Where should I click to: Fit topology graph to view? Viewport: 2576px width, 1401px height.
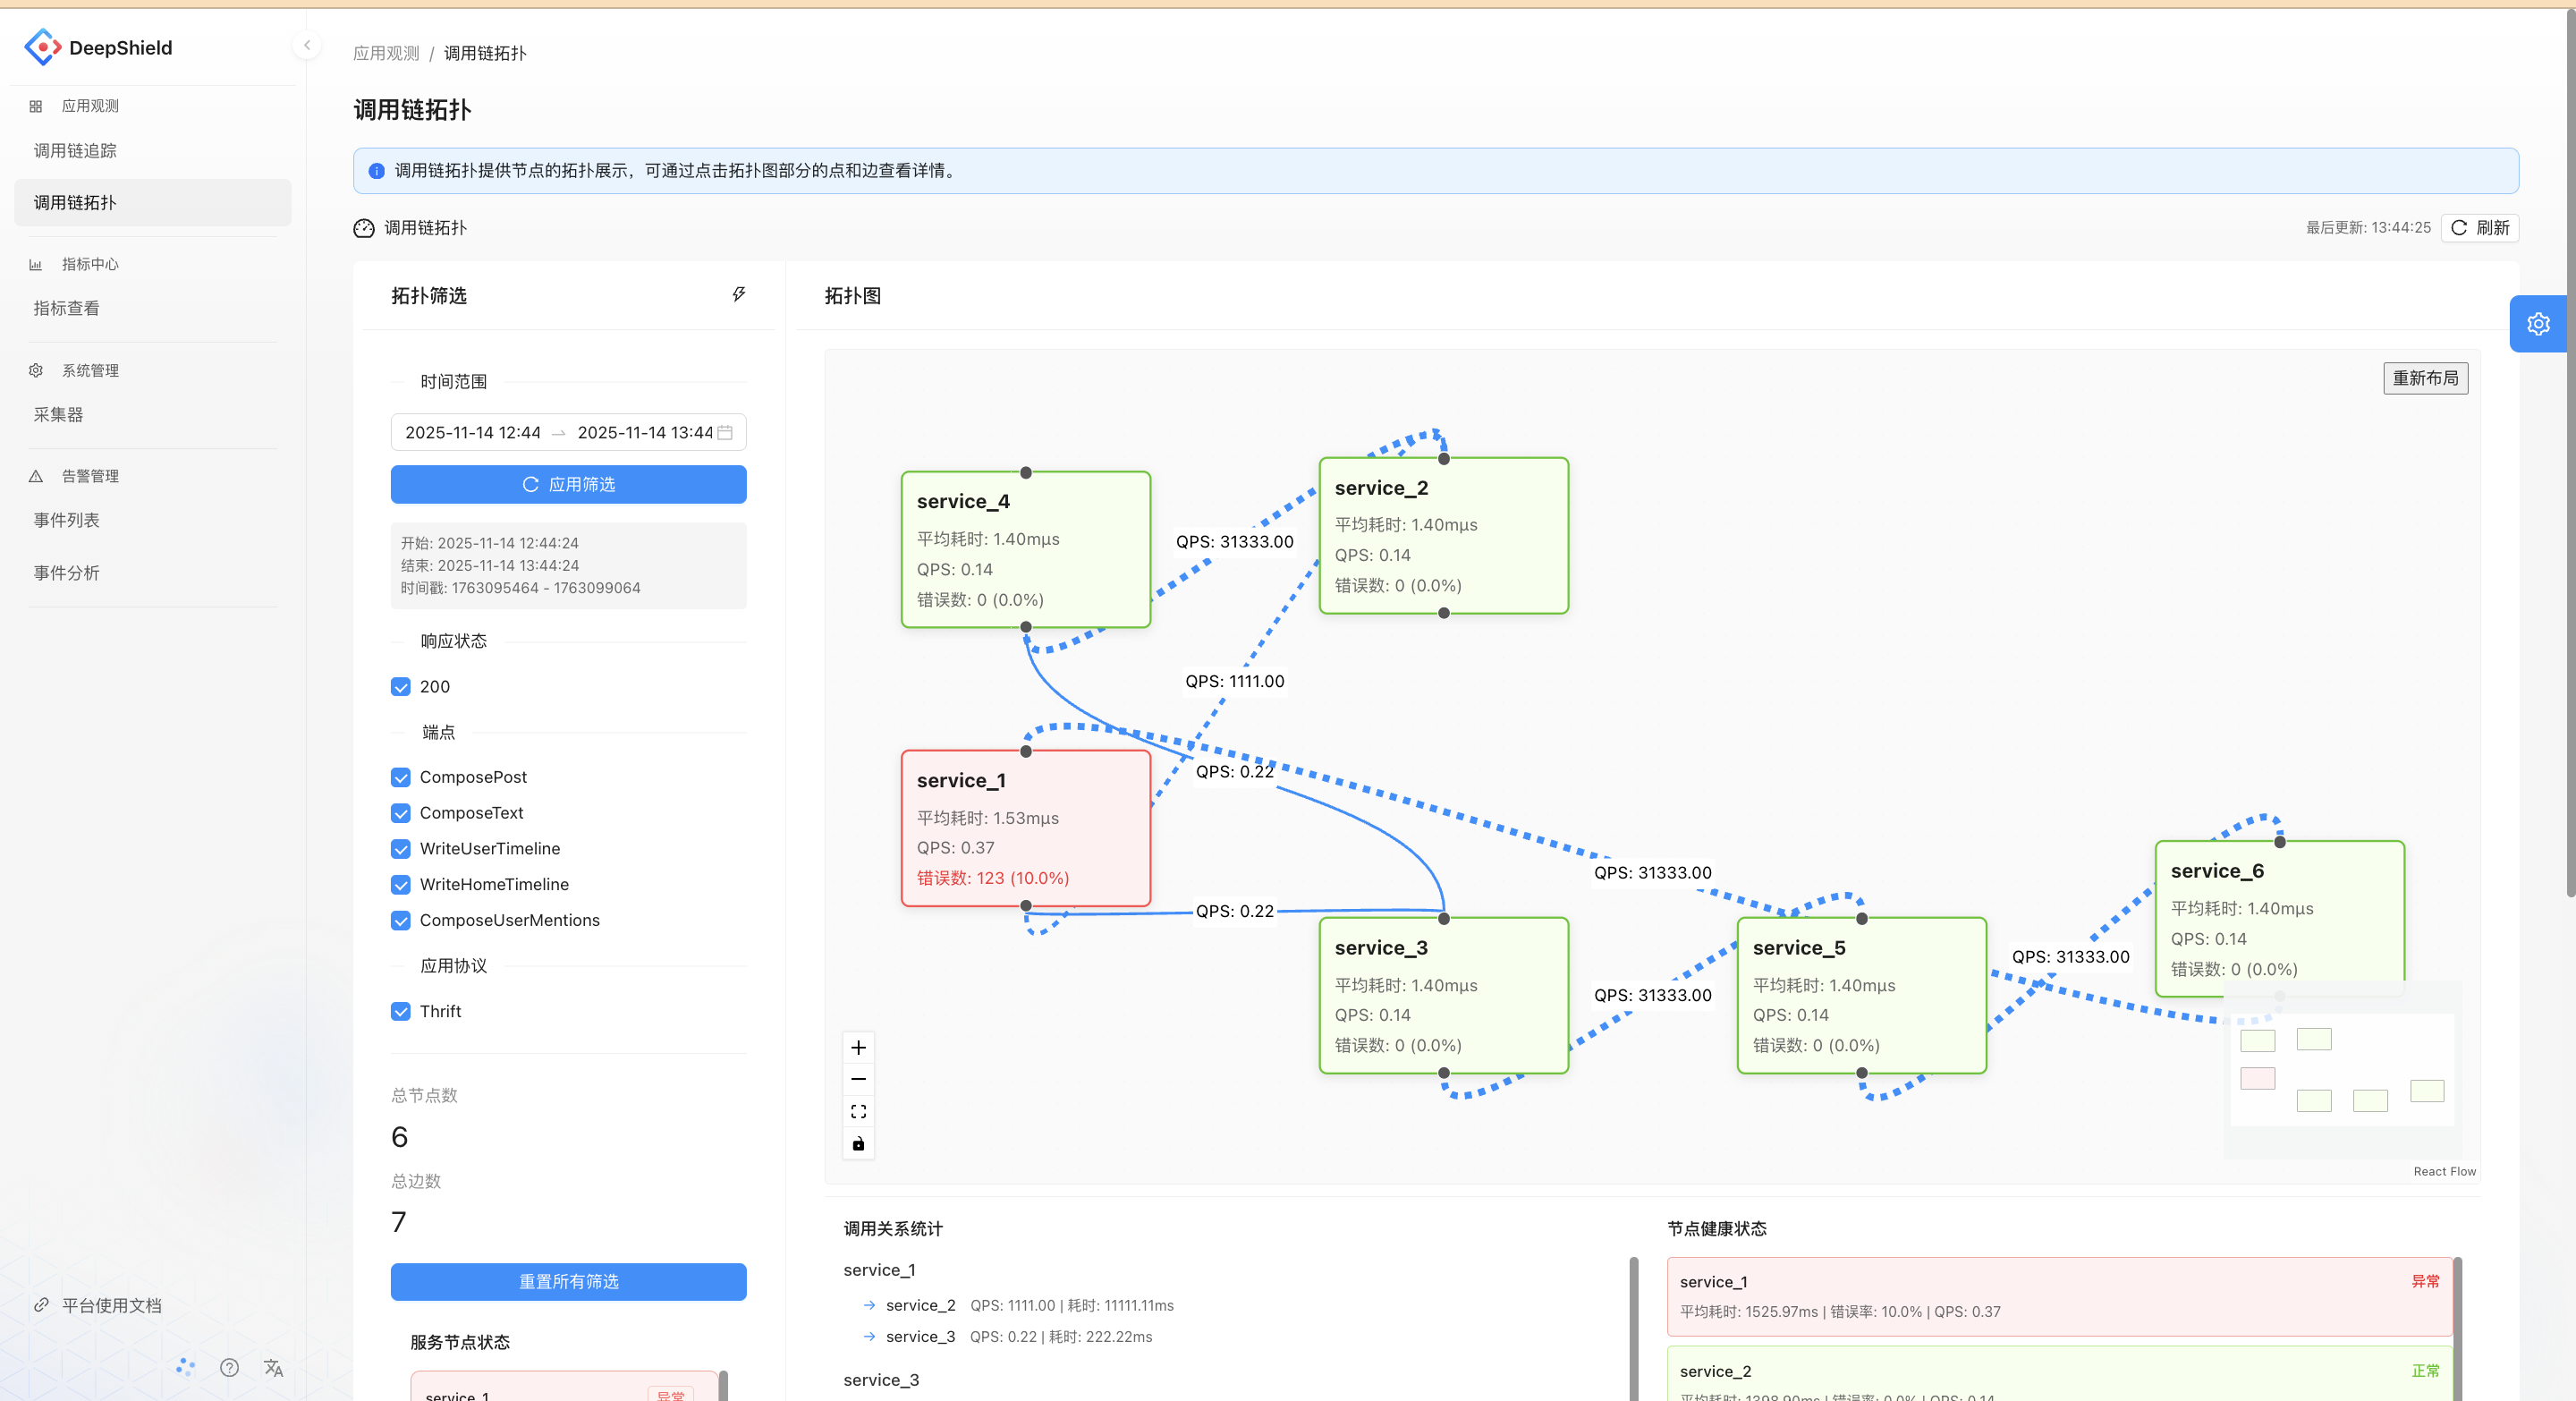pyautogui.click(x=858, y=1111)
